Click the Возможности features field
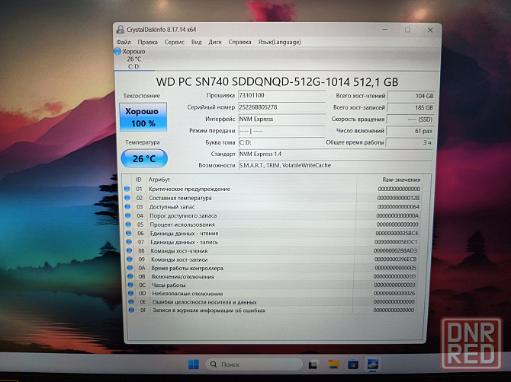The height and width of the screenshot is (382, 511). [336, 165]
